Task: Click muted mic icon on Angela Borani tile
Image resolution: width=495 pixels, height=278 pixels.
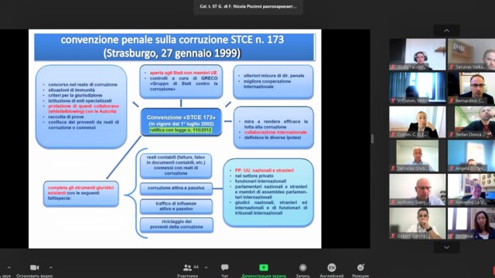Action: [452, 168]
